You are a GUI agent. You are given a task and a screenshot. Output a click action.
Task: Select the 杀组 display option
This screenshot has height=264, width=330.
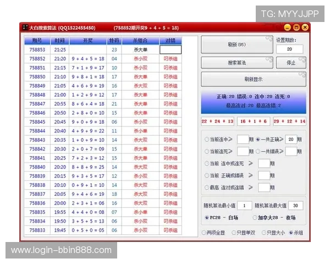[x=291, y=233]
